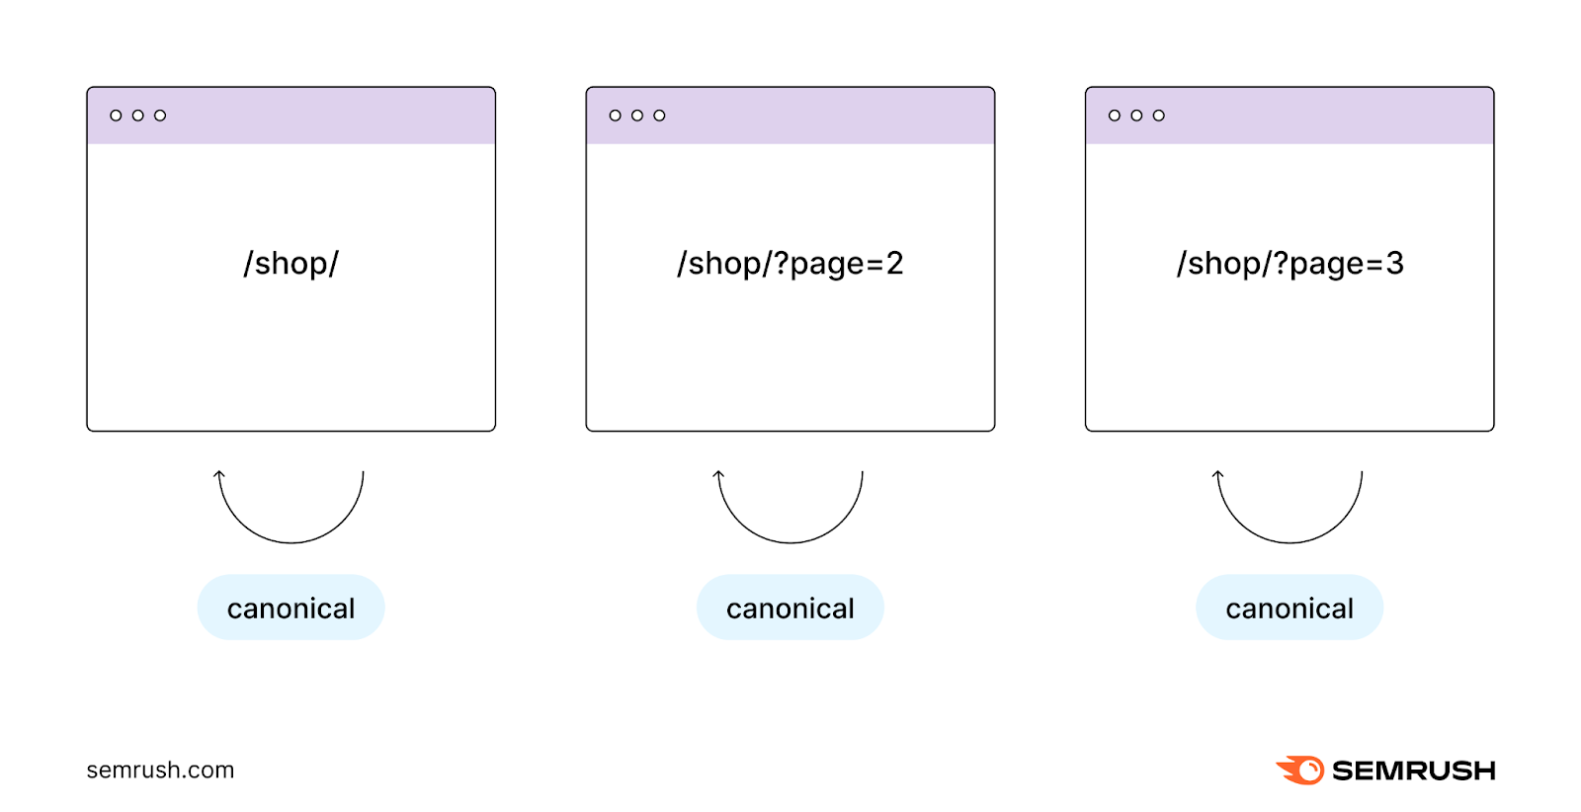
Task: Click the SEMRUSH wordmark text
Action: (1413, 771)
